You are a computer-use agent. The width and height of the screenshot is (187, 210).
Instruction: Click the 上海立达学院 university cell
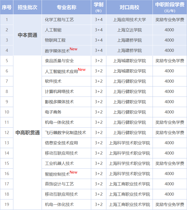[129, 30]
